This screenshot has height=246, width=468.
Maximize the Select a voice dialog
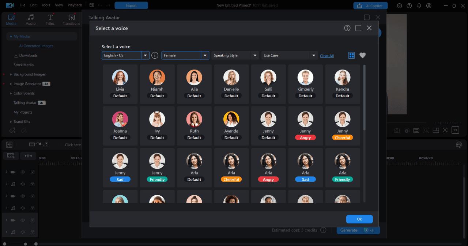click(x=358, y=28)
